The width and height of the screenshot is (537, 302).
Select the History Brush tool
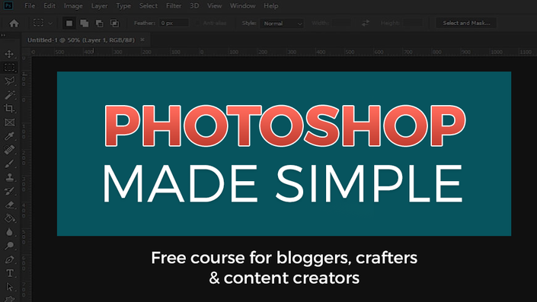coord(9,191)
